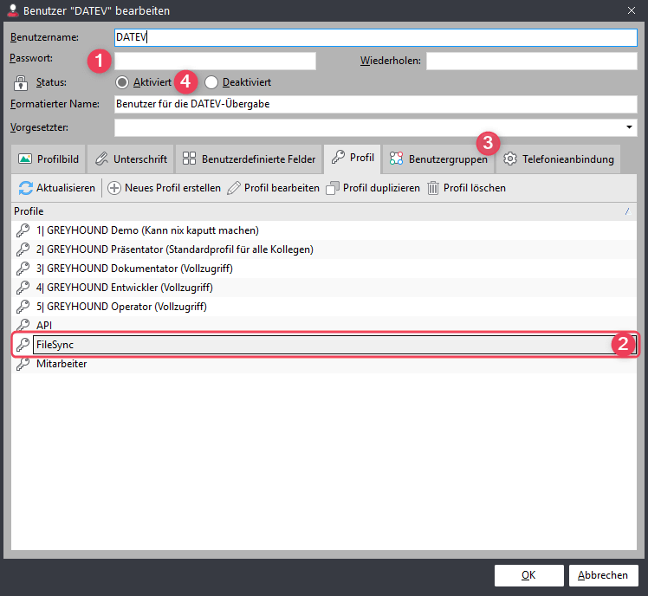
Task: Select the Aktiviert status radio button
Action: tap(122, 82)
